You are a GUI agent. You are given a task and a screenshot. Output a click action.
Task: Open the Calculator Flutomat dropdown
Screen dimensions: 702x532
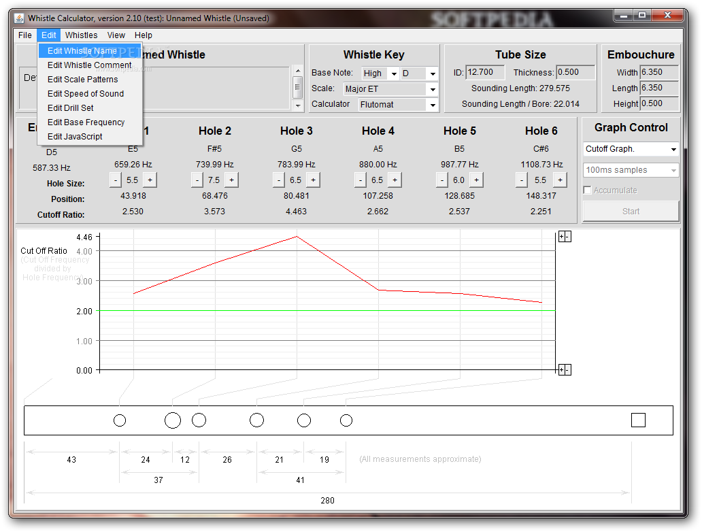click(399, 104)
